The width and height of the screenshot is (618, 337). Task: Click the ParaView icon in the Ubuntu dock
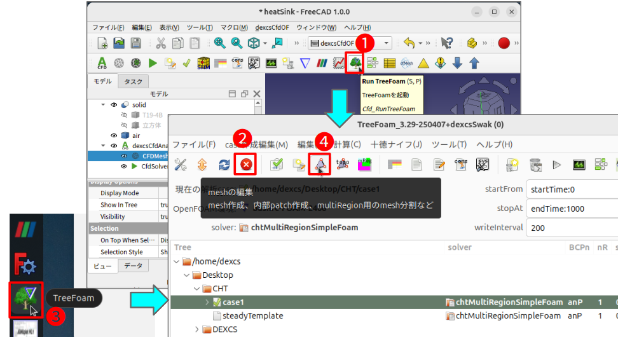click(x=25, y=230)
